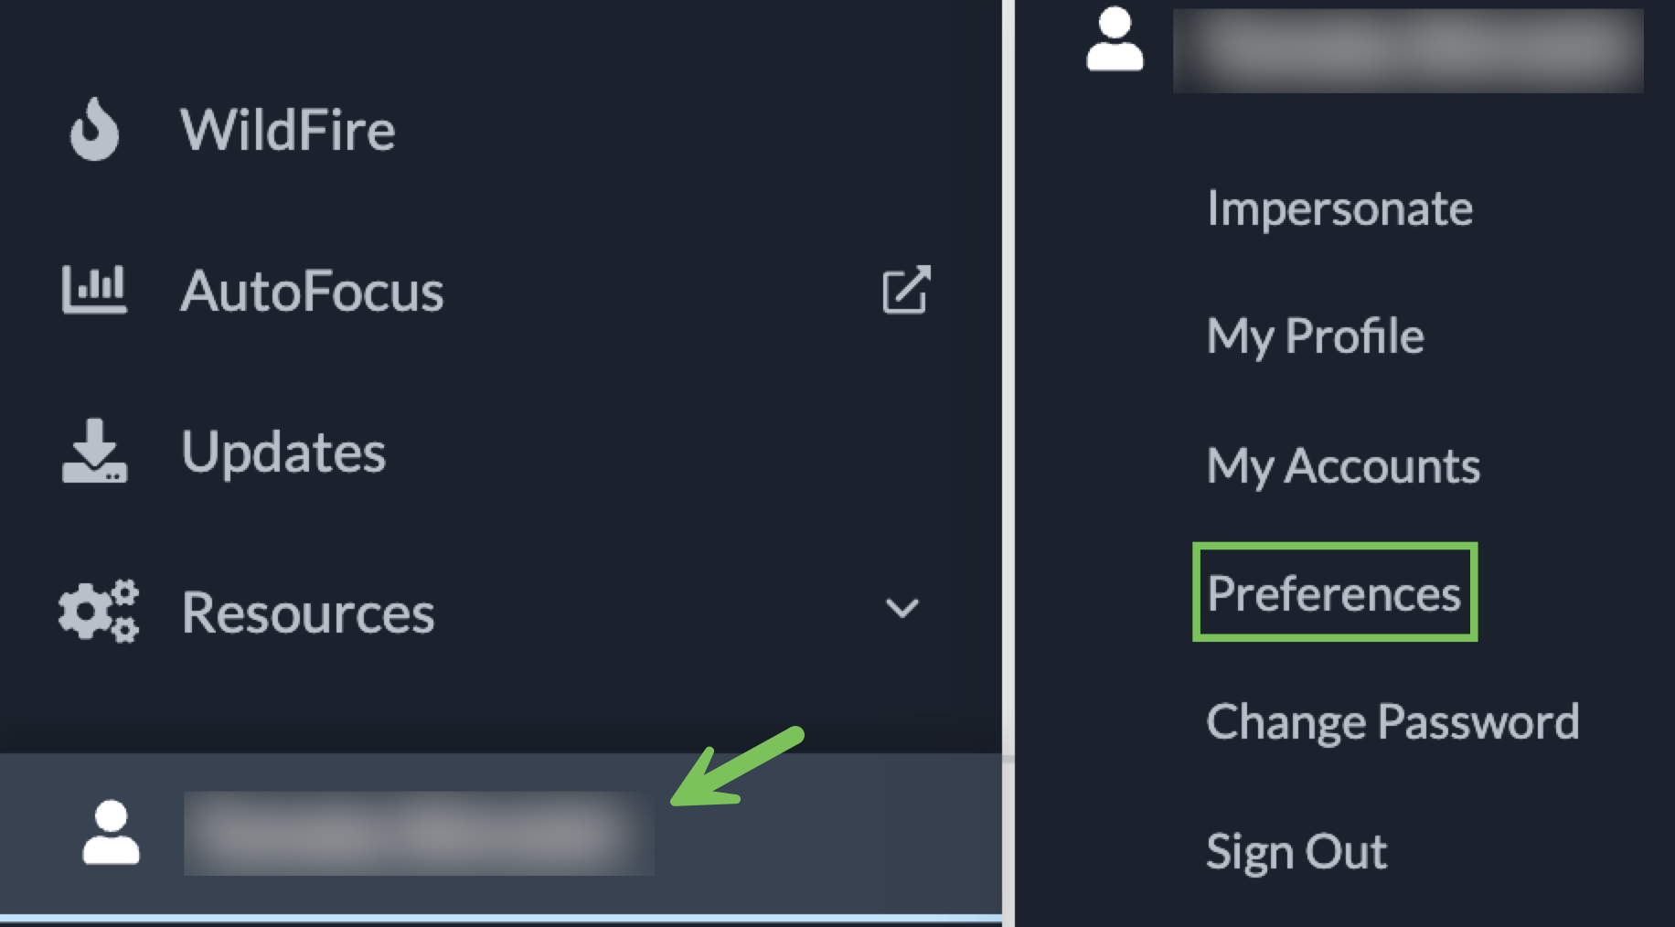Open the WildFire section

coord(287,129)
